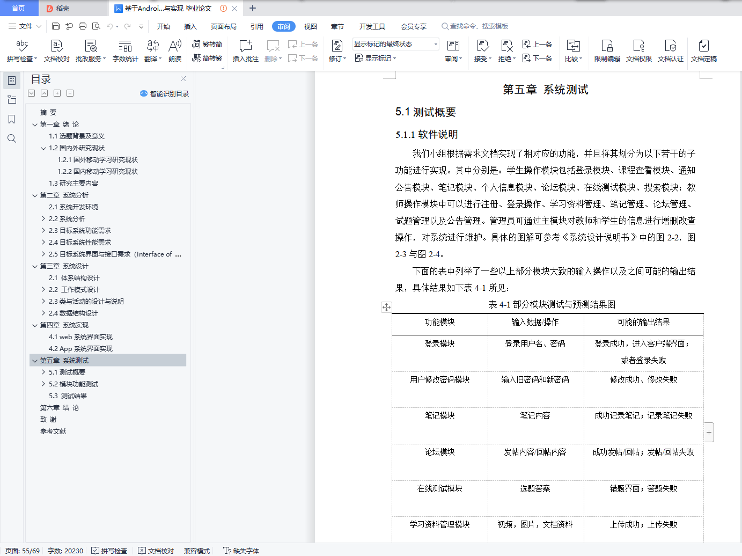Viewport: 742px width, 556px height.
Task: Switch to the 视图 ribbon tab
Action: pos(311,26)
